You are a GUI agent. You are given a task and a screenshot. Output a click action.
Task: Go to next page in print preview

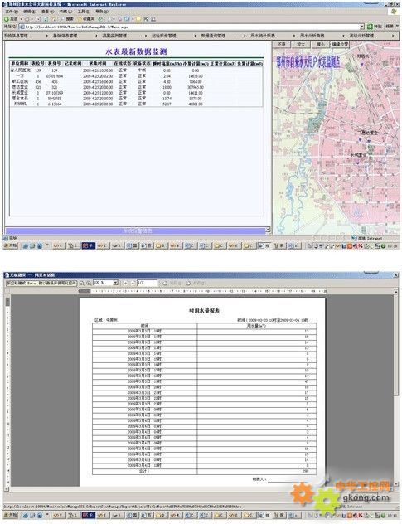[133, 283]
